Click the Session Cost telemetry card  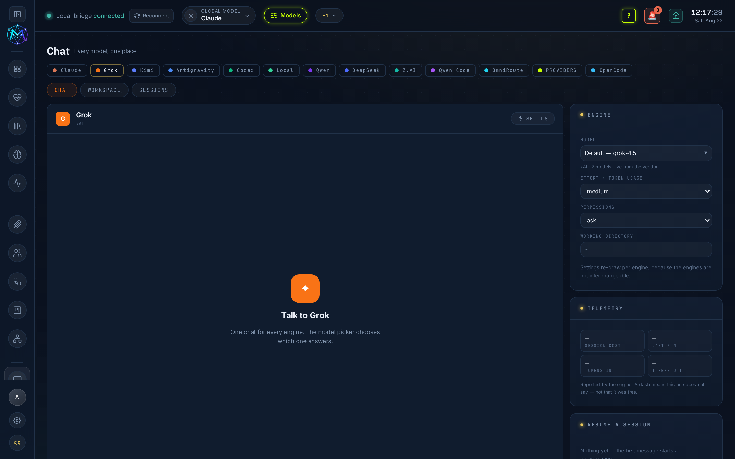pos(612,341)
